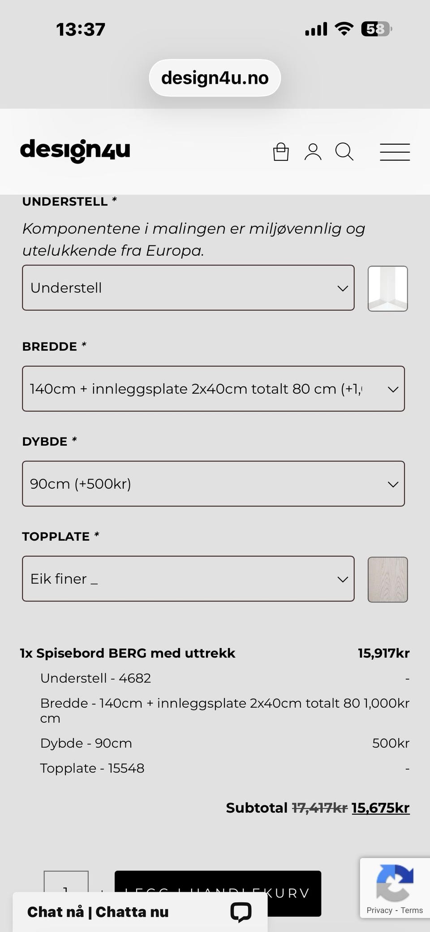The image size is (430, 932).
Task: Tap the search magnifier icon
Action: point(344,152)
